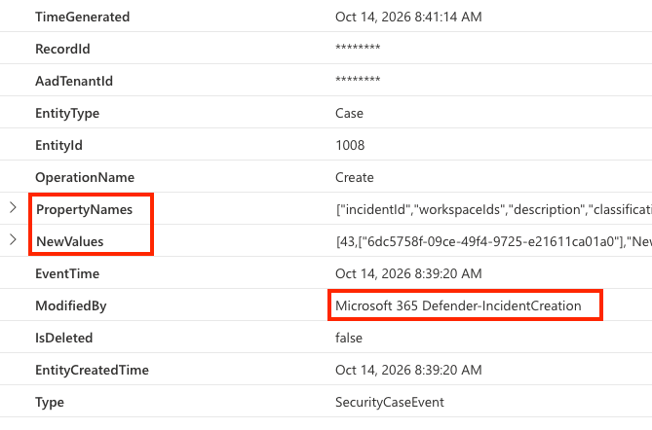Image resolution: width=652 pixels, height=430 pixels.
Task: Click the IsDeleted value false
Action: pyautogui.click(x=349, y=338)
